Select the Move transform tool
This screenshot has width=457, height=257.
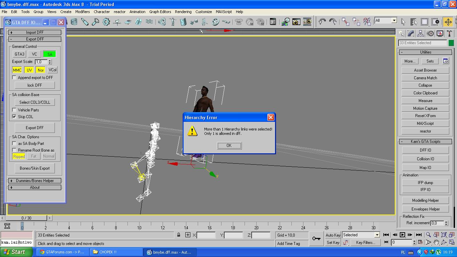click(448, 22)
